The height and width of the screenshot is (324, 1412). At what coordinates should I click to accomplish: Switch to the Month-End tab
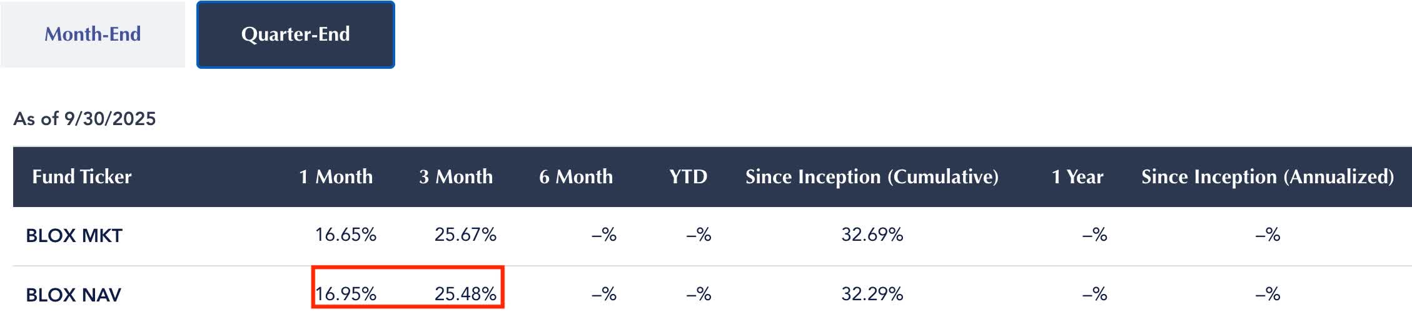[93, 34]
